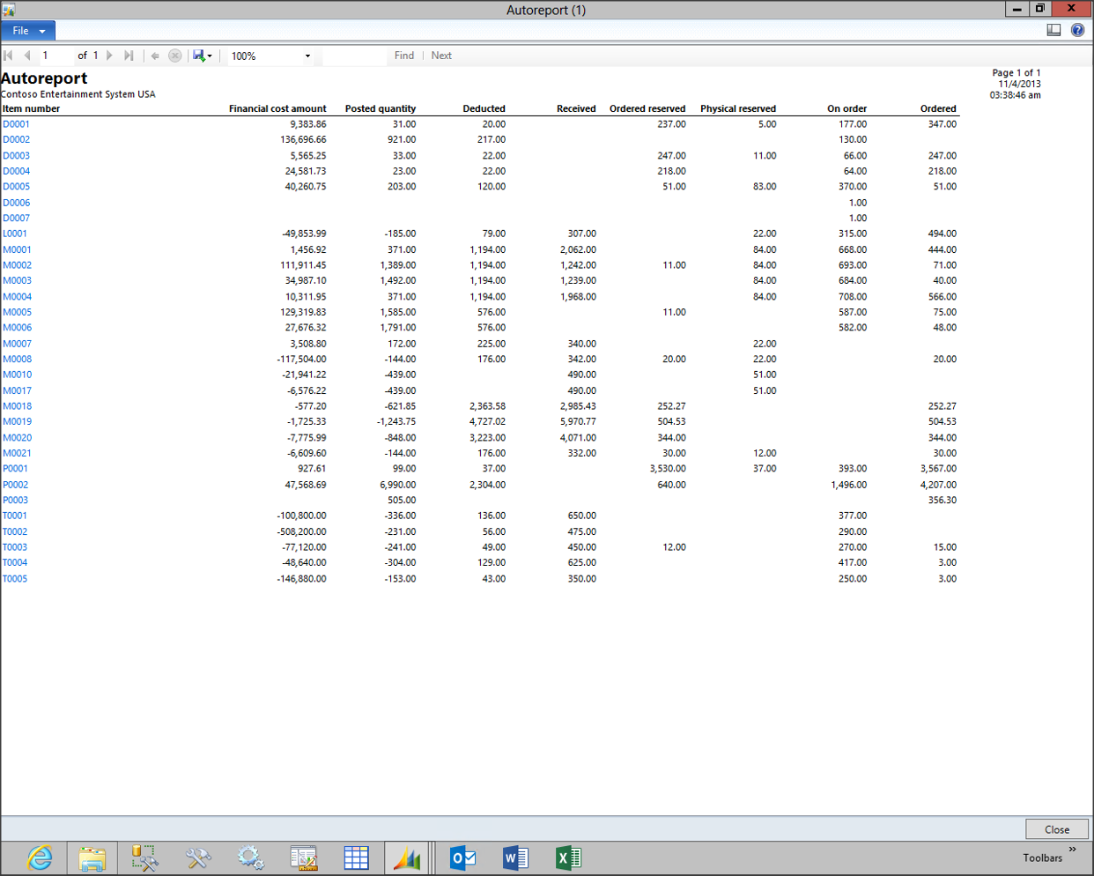Click the Find text in toolbar

click(404, 56)
